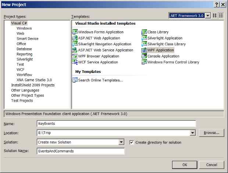This screenshot has width=228, height=173.
Task: Select Workflow project type node
Action: 24,75
